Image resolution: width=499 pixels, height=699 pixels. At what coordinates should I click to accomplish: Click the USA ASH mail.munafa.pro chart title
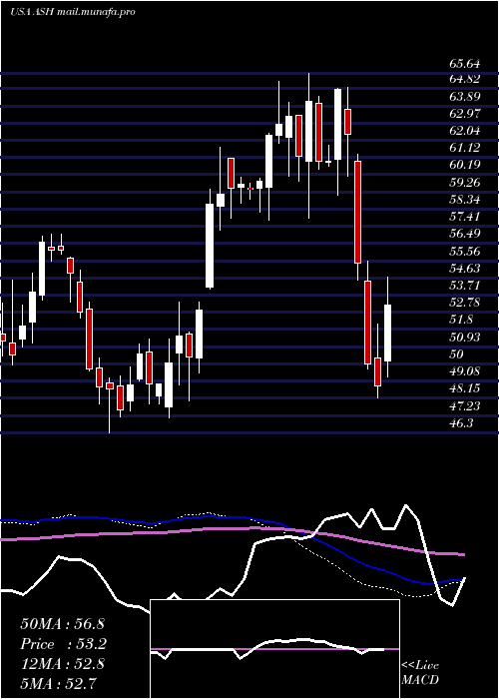click(72, 12)
